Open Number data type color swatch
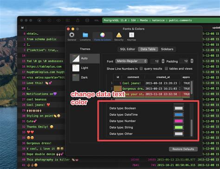The height and width of the screenshot is (169, 220). pos(179,121)
